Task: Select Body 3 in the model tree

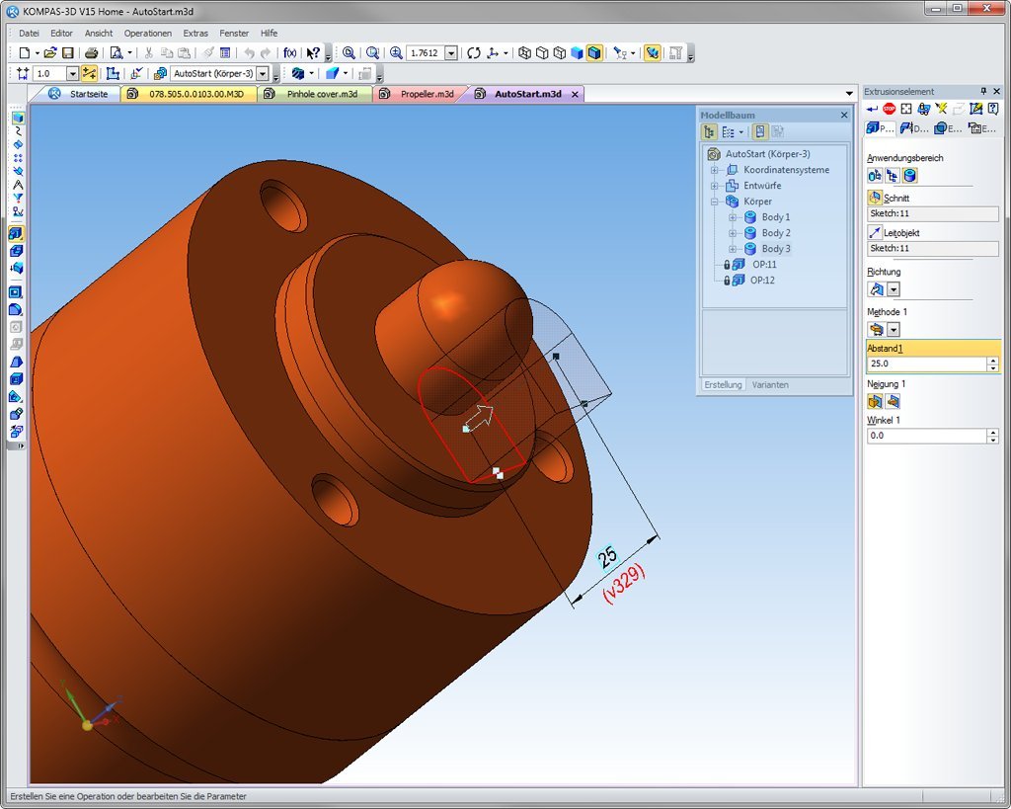Action: point(776,249)
